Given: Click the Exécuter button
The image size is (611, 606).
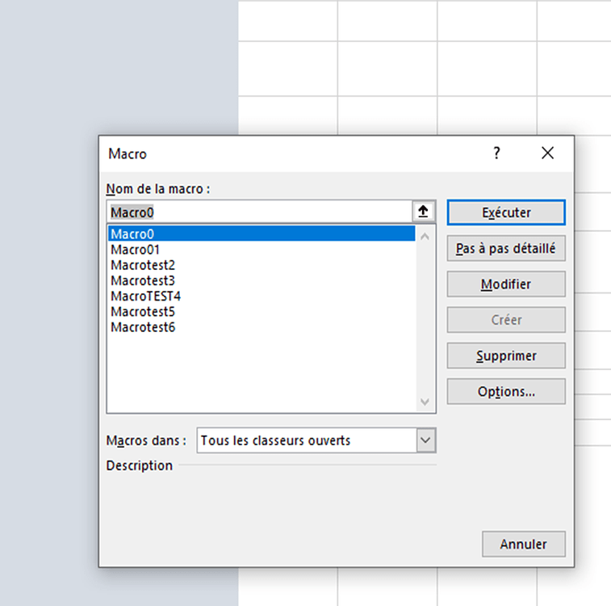Looking at the screenshot, I should tap(506, 213).
